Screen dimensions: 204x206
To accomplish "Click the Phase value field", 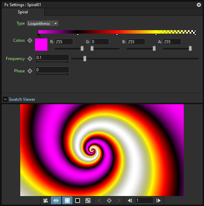I will point(52,70).
